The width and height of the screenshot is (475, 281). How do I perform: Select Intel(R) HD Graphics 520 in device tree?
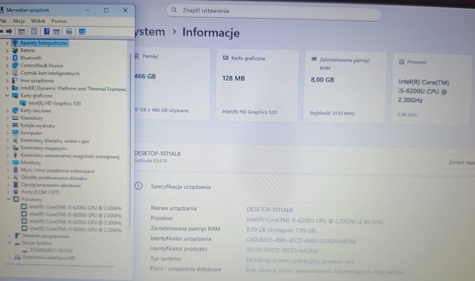tap(55, 103)
